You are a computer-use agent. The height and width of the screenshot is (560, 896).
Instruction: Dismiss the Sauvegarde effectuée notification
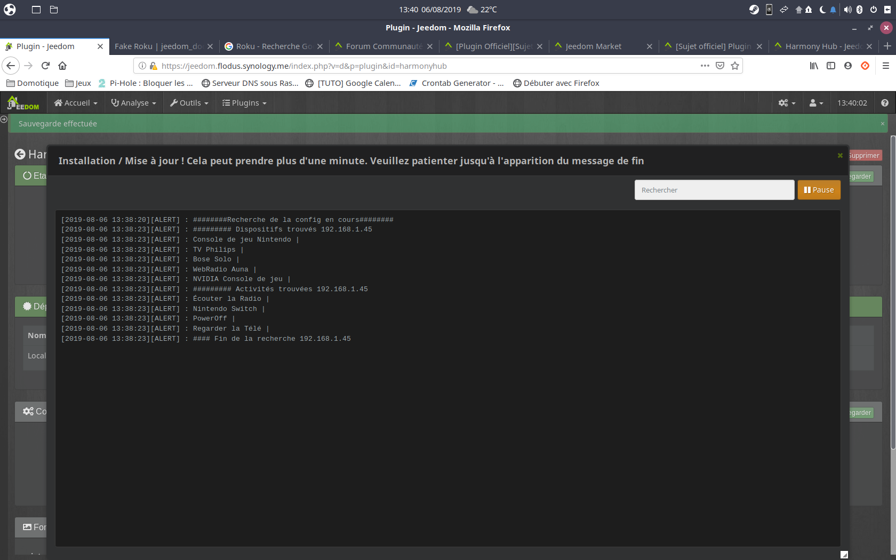(x=883, y=124)
